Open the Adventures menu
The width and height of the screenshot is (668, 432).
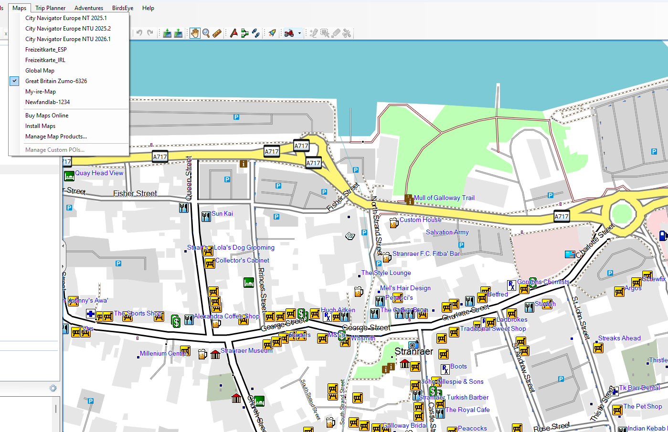pos(89,8)
